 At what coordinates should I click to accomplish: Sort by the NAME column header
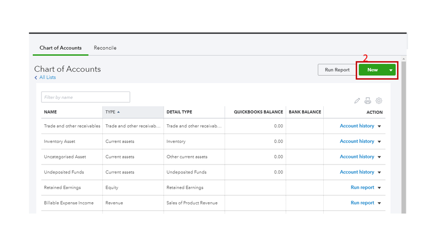pyautogui.click(x=50, y=112)
